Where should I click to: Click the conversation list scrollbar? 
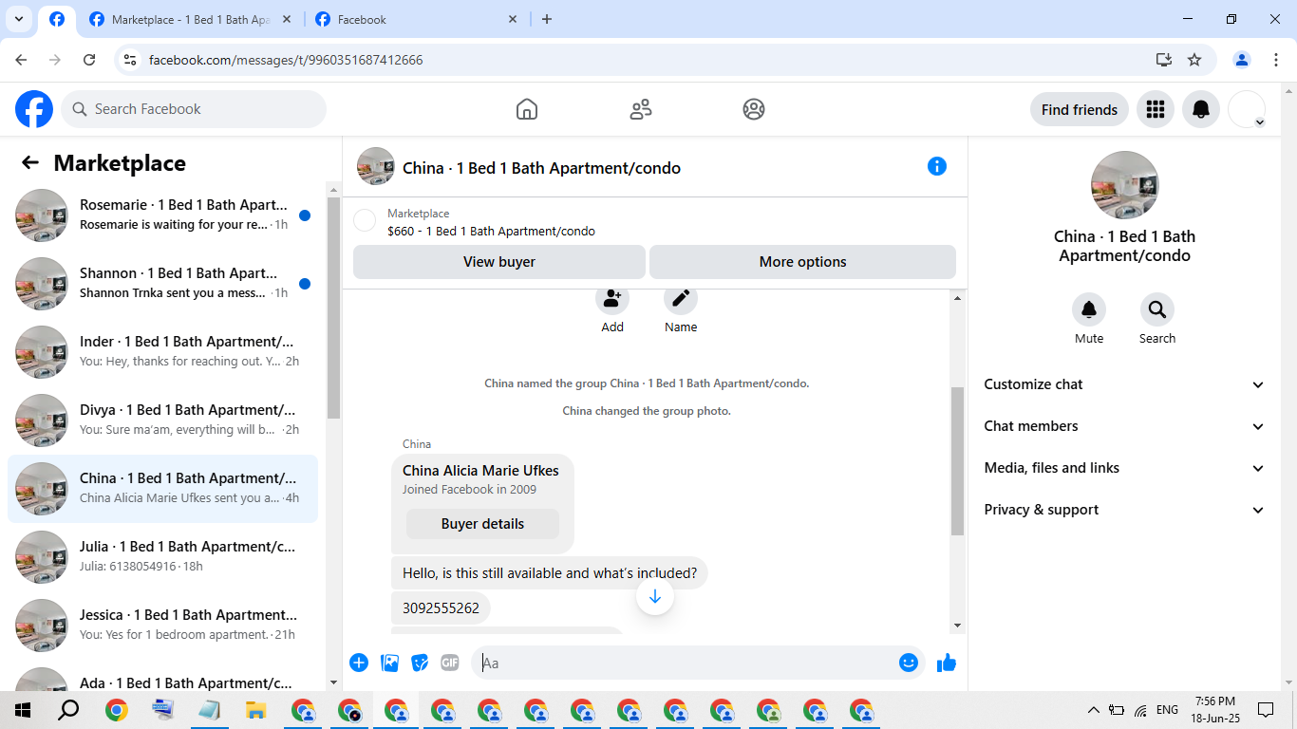pyautogui.click(x=333, y=308)
